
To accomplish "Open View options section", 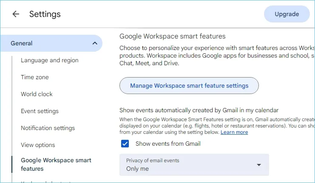I will point(38,145).
